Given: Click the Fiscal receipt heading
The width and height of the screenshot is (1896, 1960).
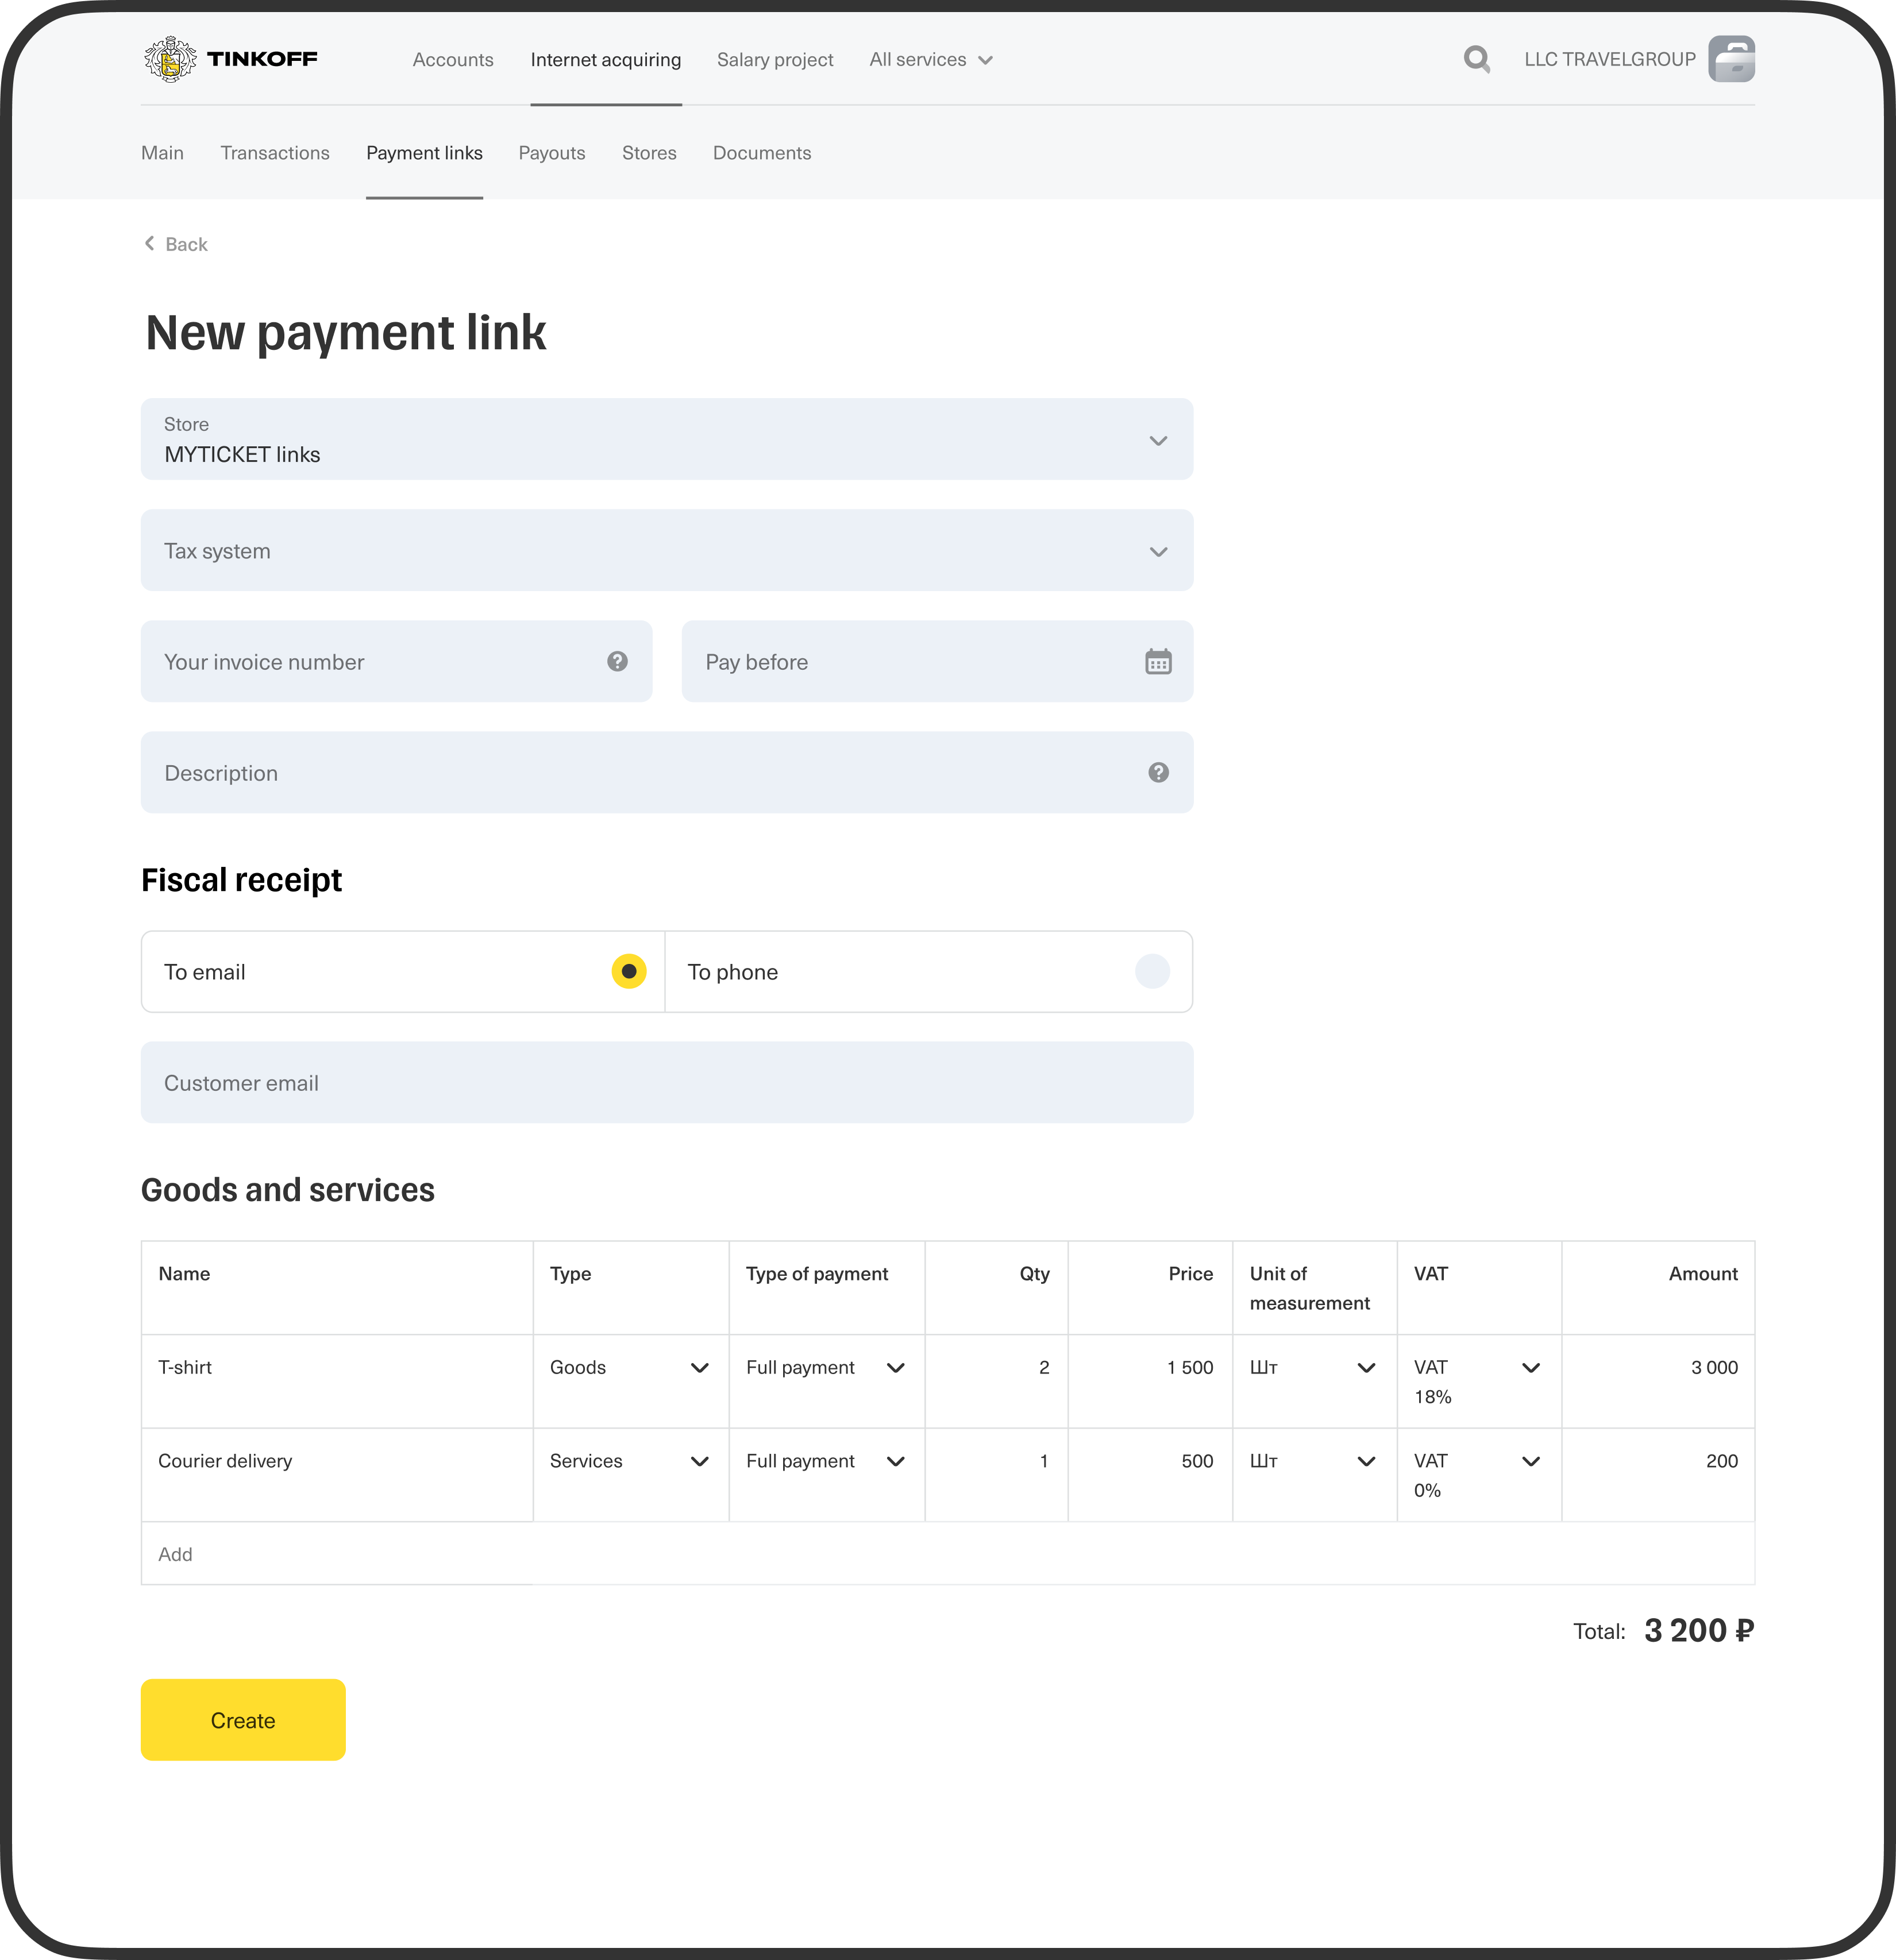Looking at the screenshot, I should coord(241,879).
